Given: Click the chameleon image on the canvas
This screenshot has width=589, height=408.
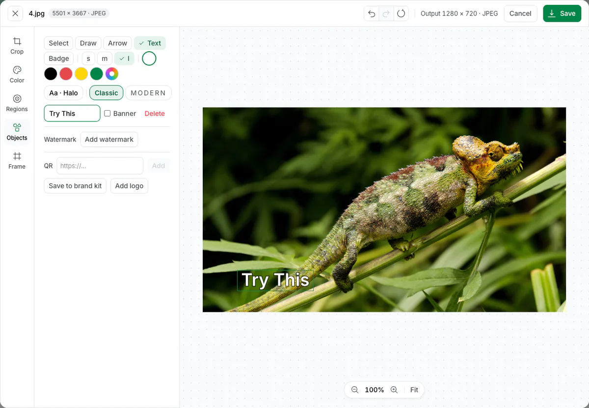Looking at the screenshot, I should (384, 209).
